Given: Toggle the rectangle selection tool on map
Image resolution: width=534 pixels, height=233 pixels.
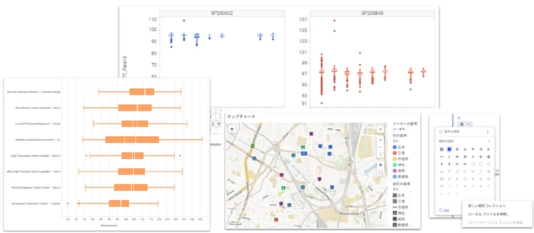Looking at the screenshot, I should 381,172.
